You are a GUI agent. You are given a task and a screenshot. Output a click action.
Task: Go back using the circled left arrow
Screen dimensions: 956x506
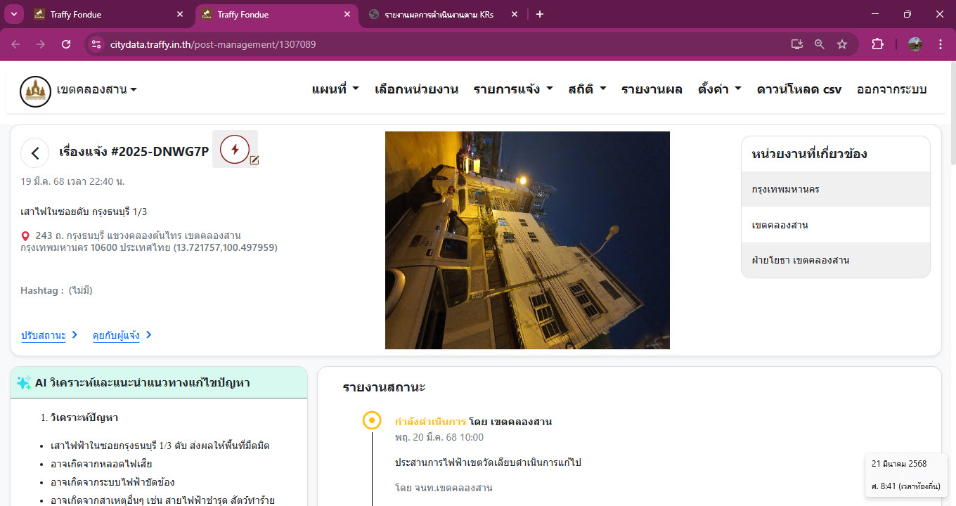[35, 153]
